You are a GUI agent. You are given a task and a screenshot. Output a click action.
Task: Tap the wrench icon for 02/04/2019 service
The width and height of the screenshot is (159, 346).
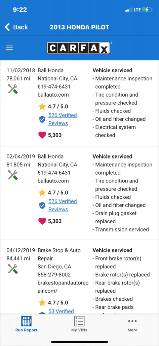coord(12,175)
